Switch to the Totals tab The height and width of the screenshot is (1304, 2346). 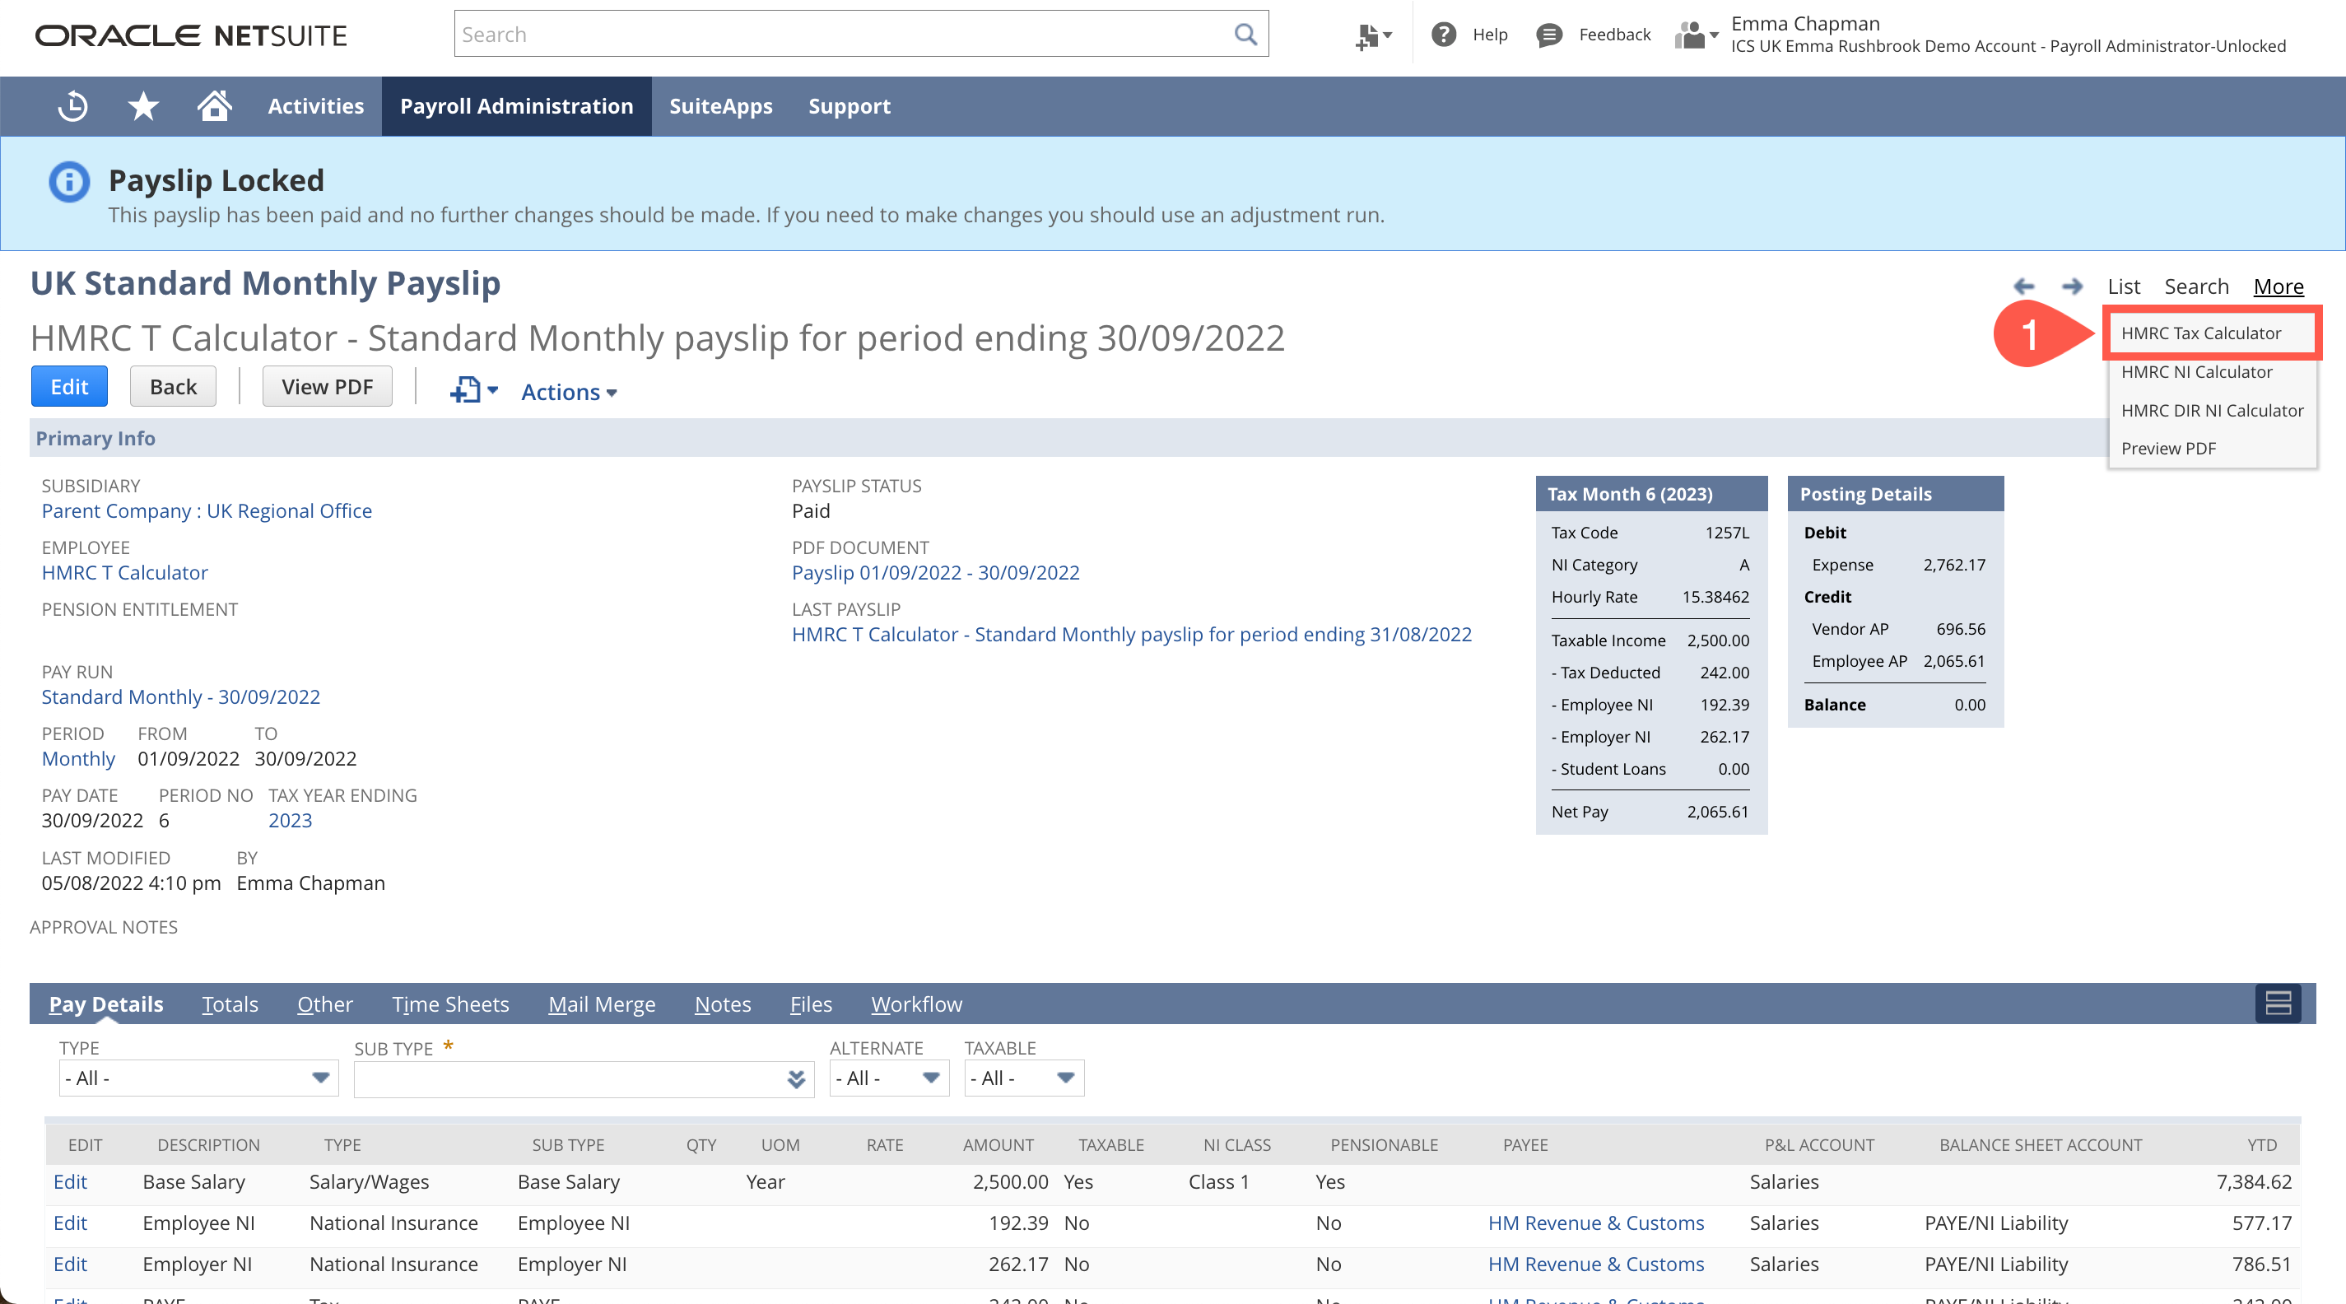[x=230, y=1004]
